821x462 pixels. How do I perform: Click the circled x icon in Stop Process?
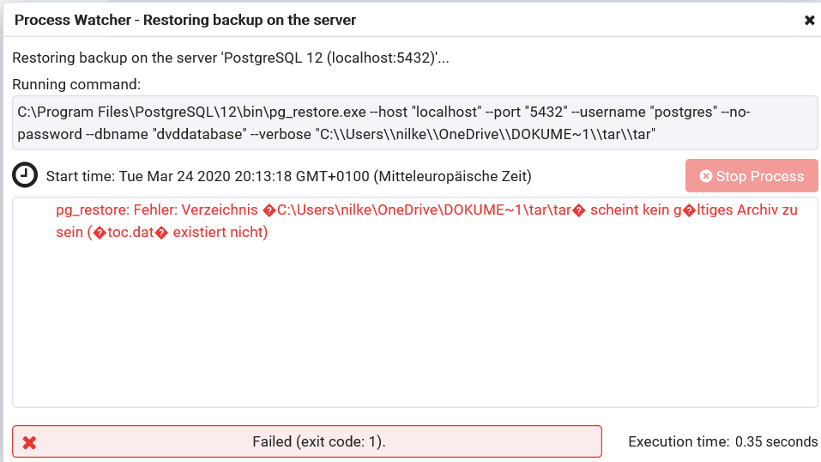[706, 176]
